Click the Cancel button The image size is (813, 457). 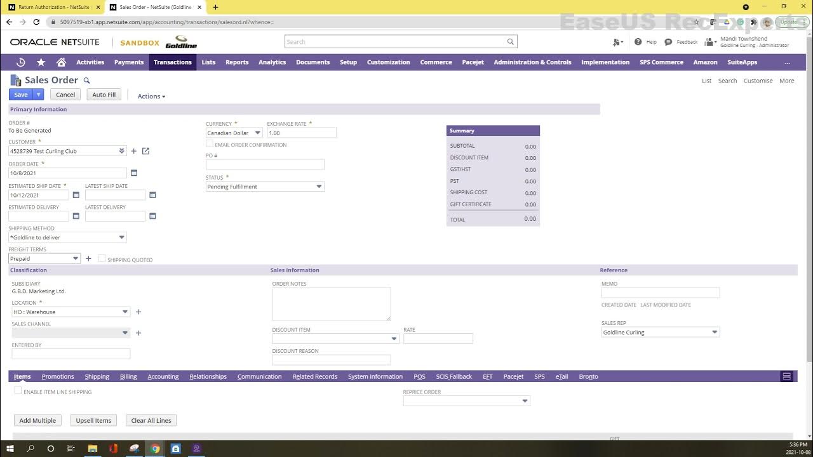coord(65,95)
